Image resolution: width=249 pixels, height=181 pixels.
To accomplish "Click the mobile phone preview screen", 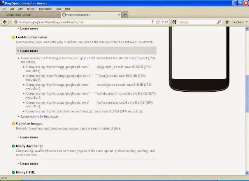I will pos(199,53).
